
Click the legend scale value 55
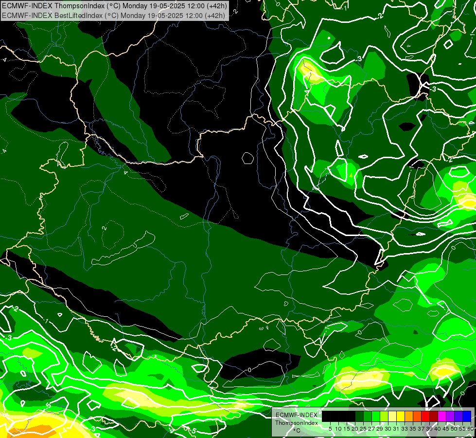click(x=463, y=429)
